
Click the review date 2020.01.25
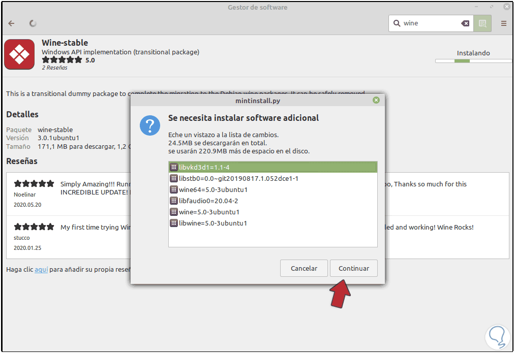pyautogui.click(x=27, y=248)
